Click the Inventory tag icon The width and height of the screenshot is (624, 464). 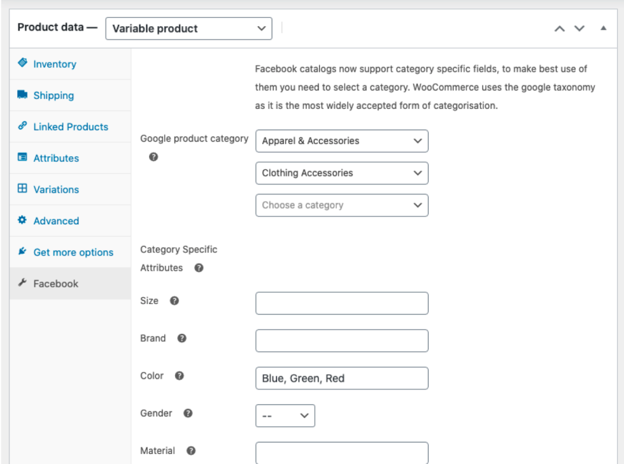point(23,63)
